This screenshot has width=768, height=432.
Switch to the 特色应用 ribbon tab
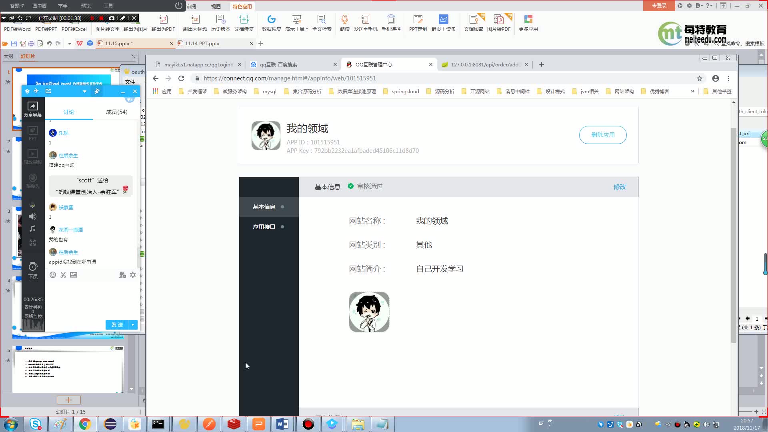[x=242, y=6]
